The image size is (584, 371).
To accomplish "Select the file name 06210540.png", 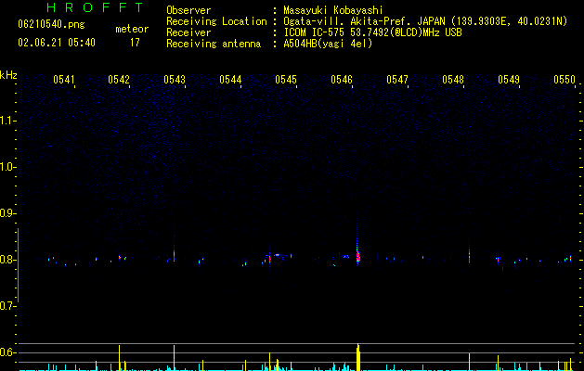I will click(51, 24).
